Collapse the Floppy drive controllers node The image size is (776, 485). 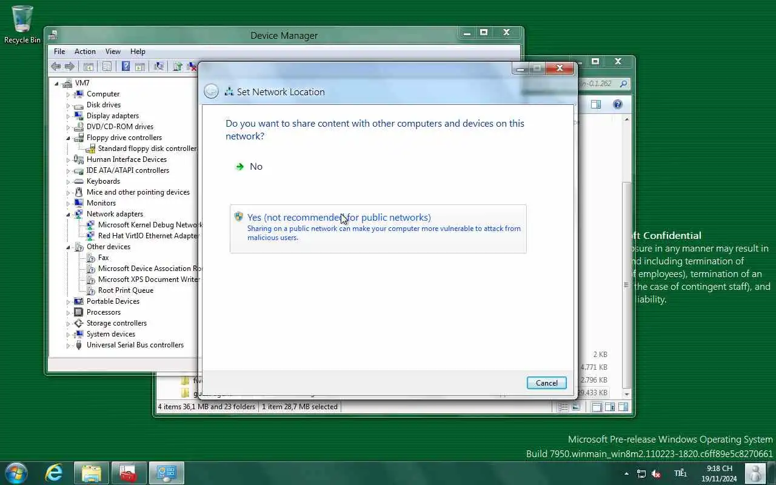68,138
